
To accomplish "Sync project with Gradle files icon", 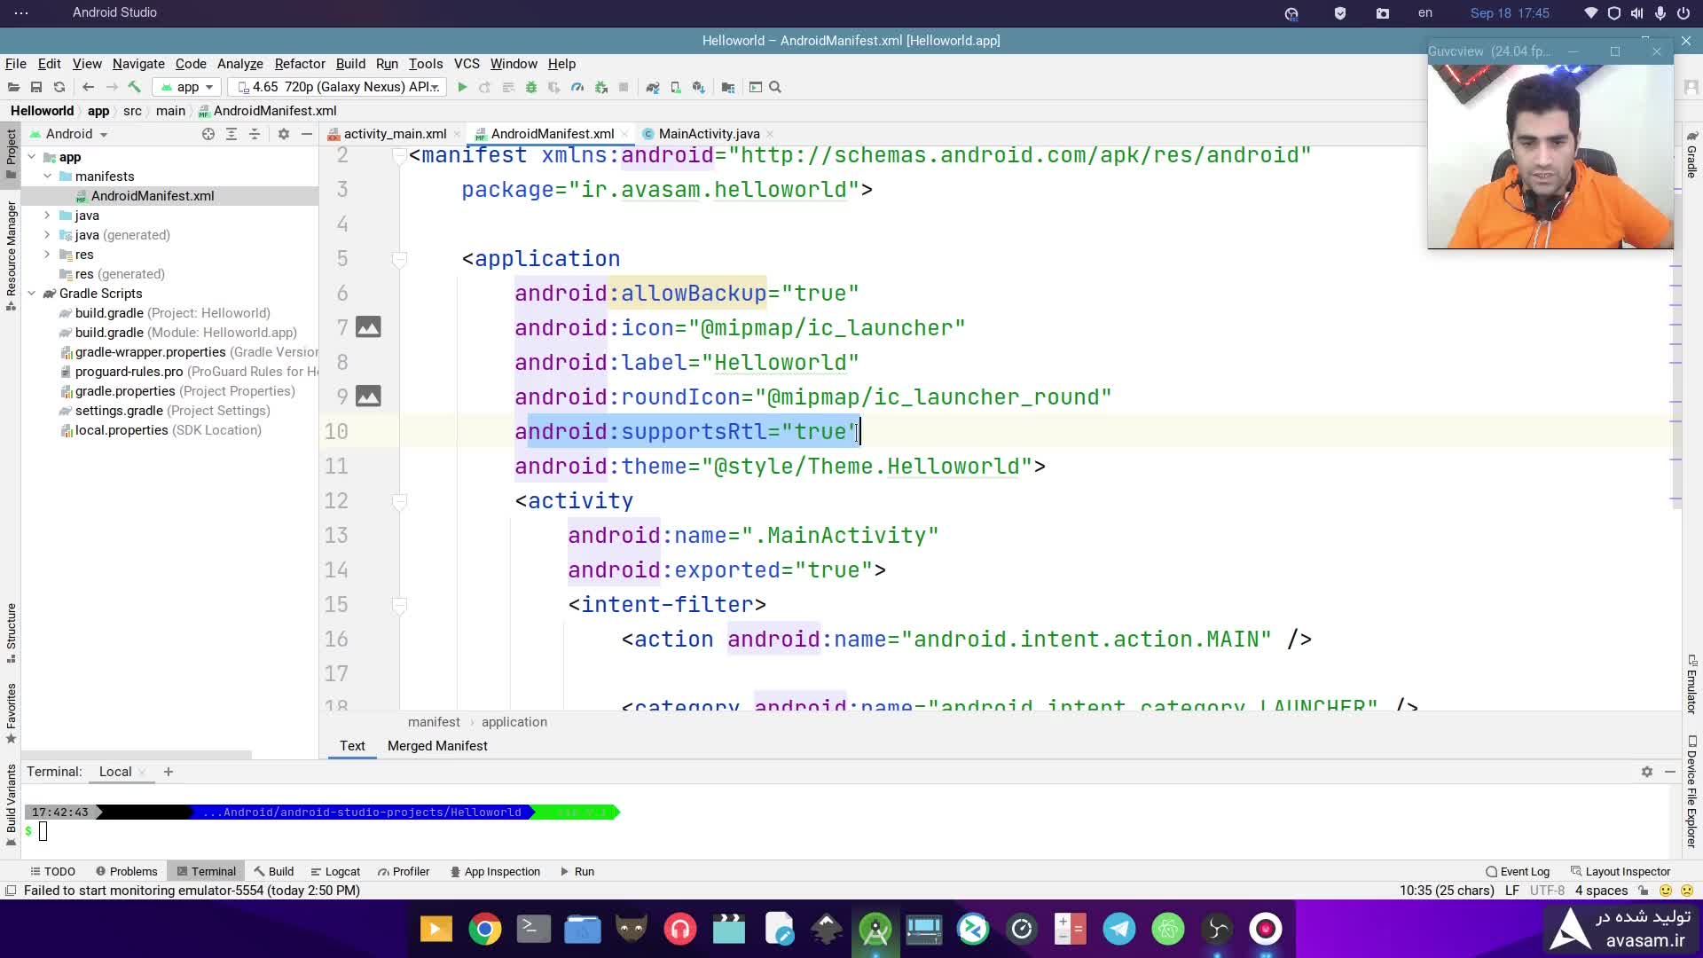I will coord(653,87).
